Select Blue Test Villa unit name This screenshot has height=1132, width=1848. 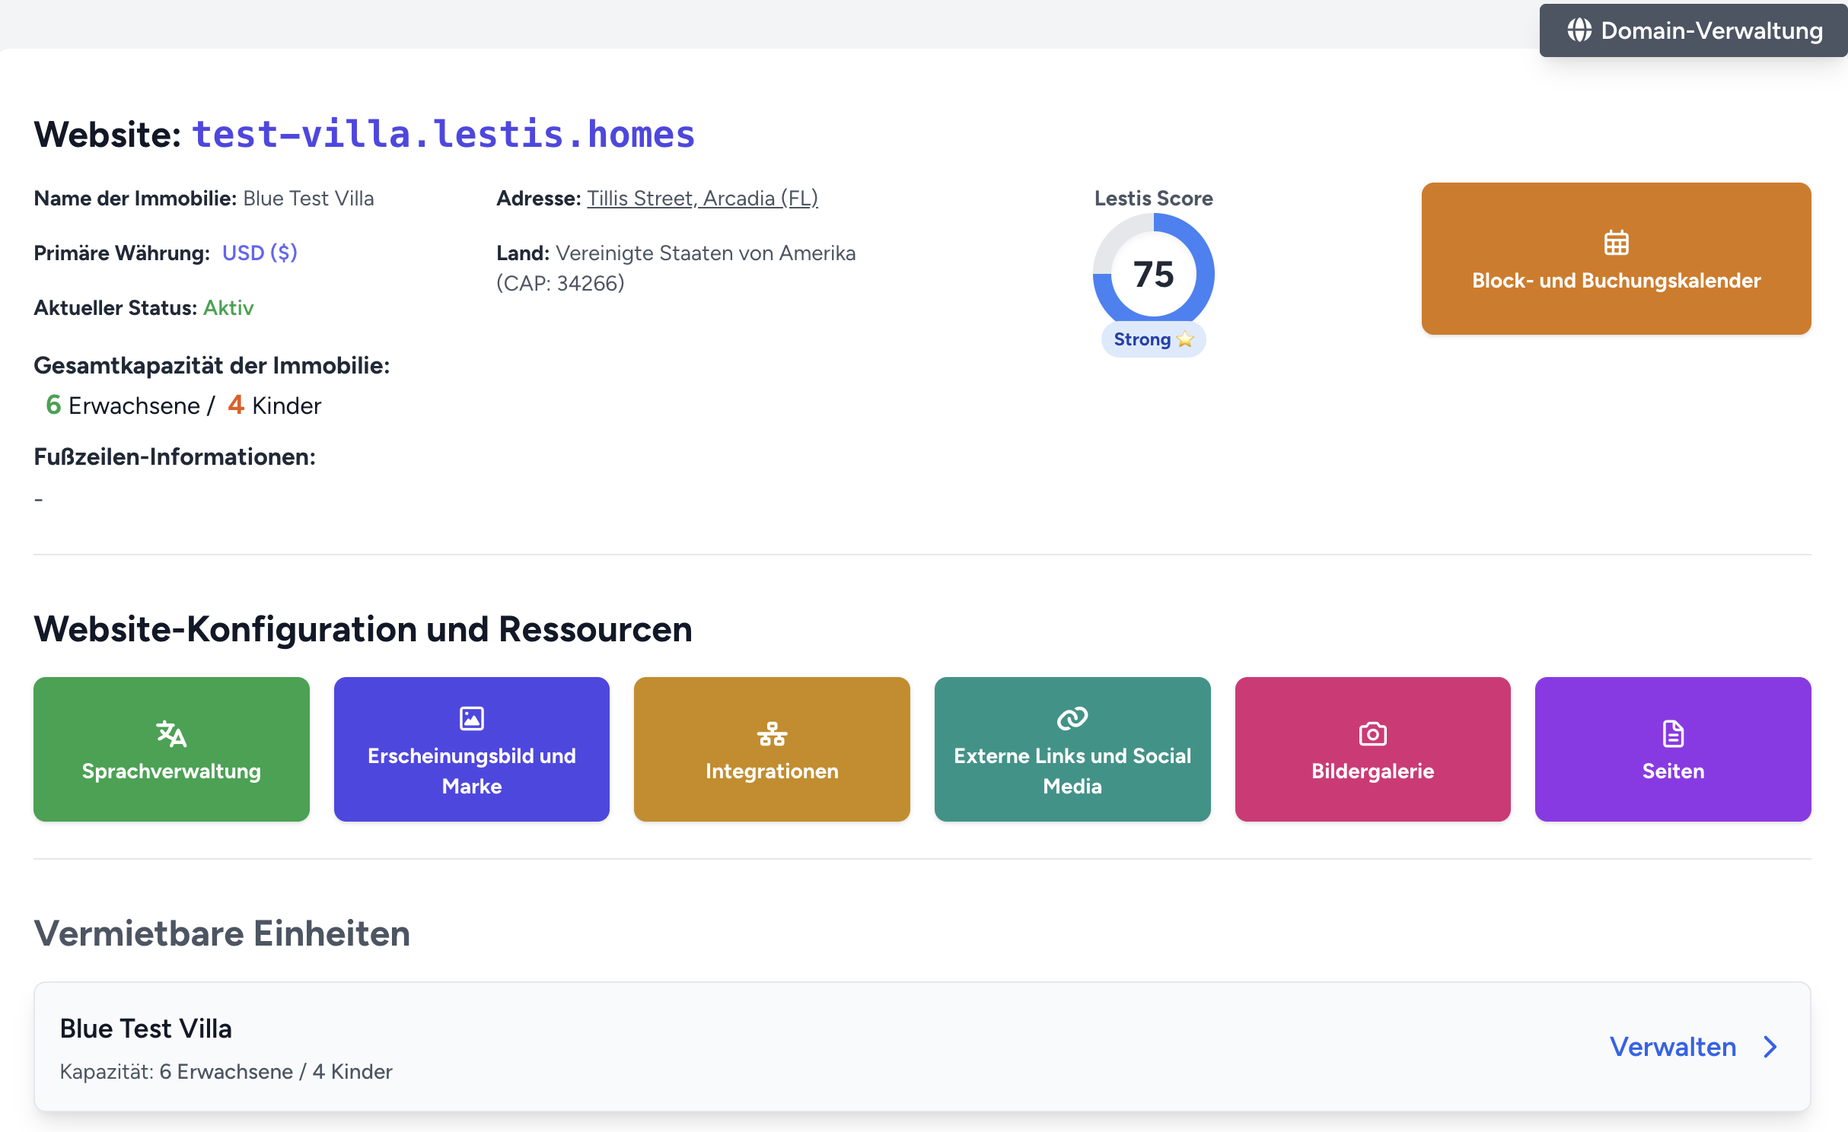coord(145,1029)
